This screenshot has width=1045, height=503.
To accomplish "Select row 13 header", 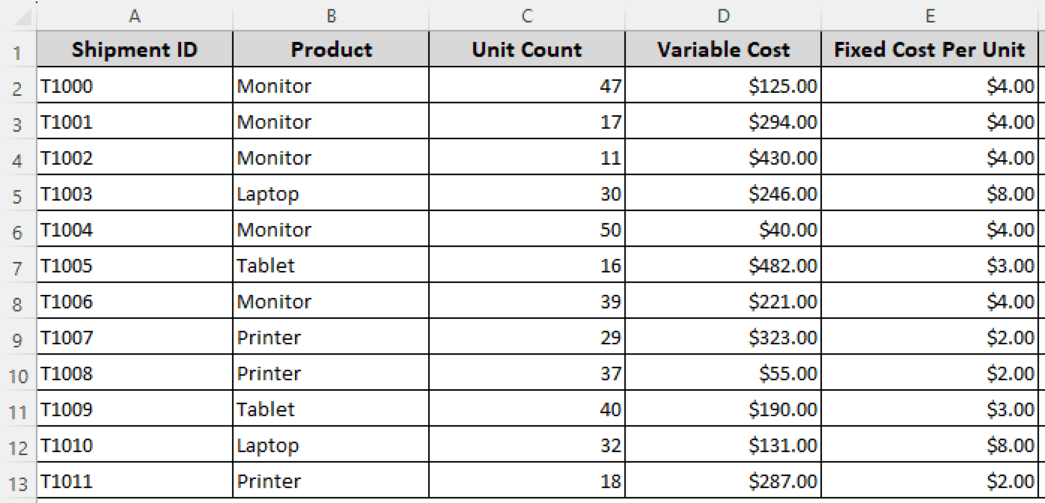I will pyautogui.click(x=17, y=480).
